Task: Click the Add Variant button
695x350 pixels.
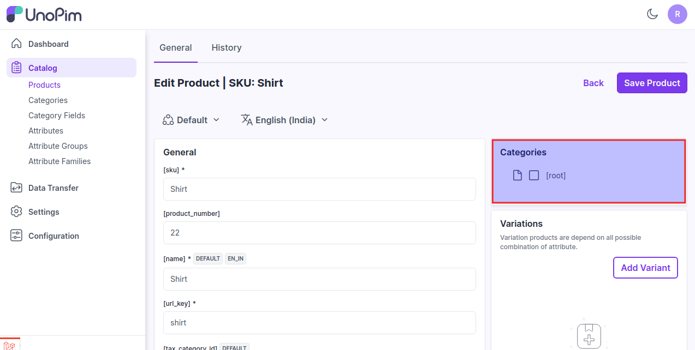Action: (645, 268)
